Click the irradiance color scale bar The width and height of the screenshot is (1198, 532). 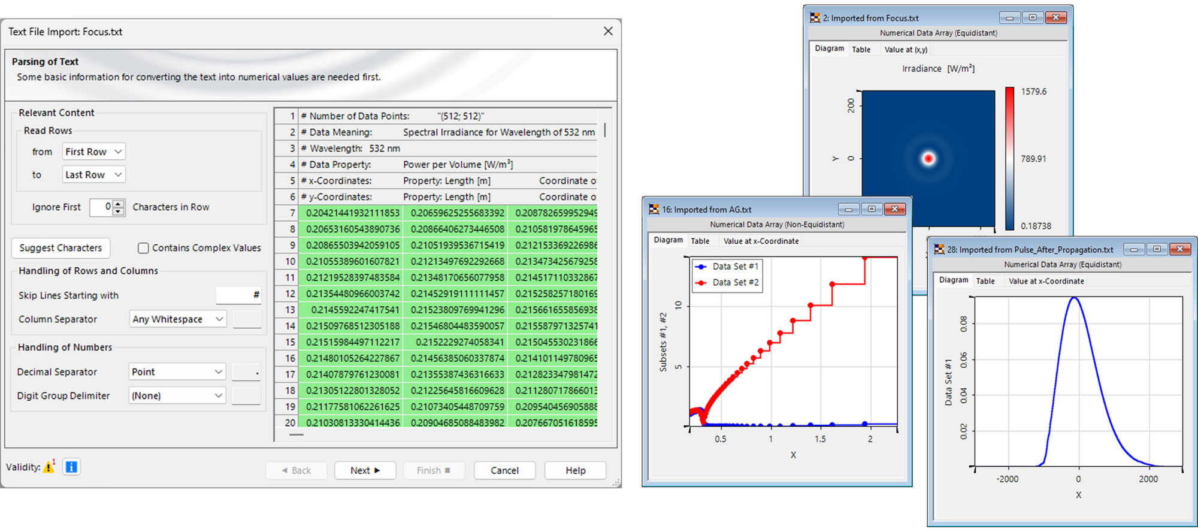(x=1009, y=159)
